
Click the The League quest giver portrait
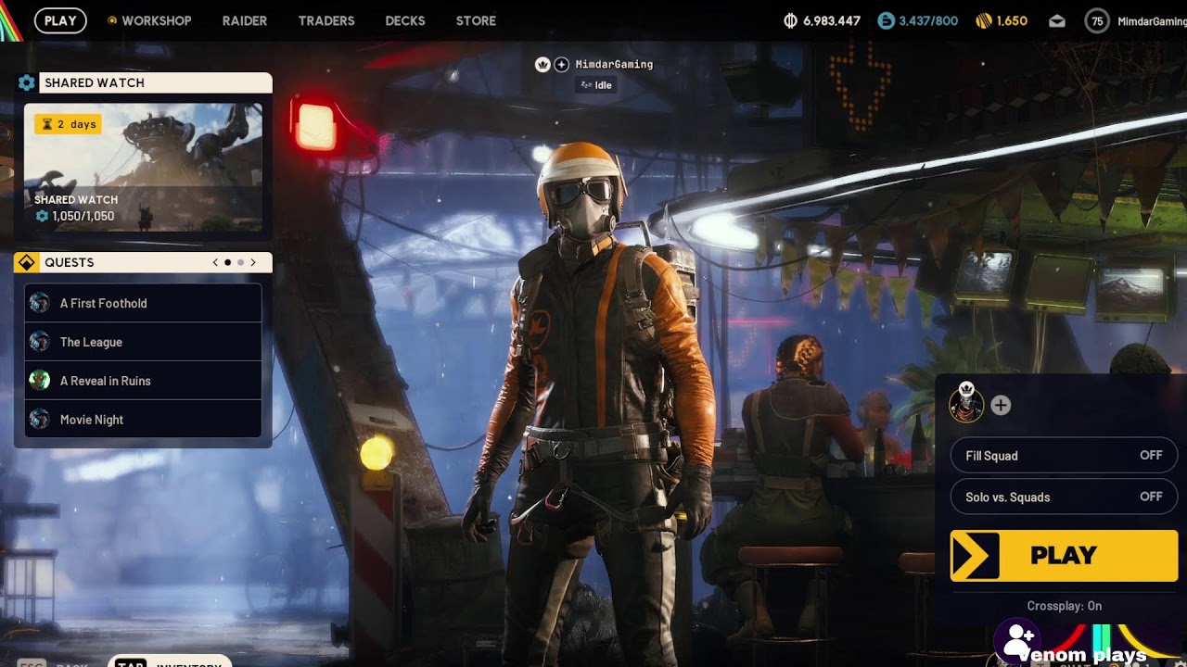39,342
